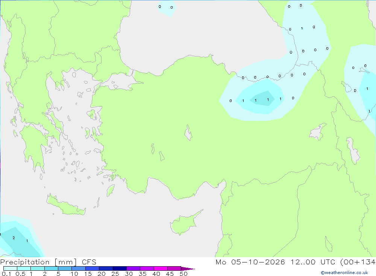Select the 15–20 mm legend swatch
The image size is (376, 276).
[92, 268]
